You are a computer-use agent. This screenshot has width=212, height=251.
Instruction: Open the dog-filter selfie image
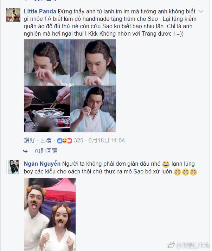coord(50,214)
